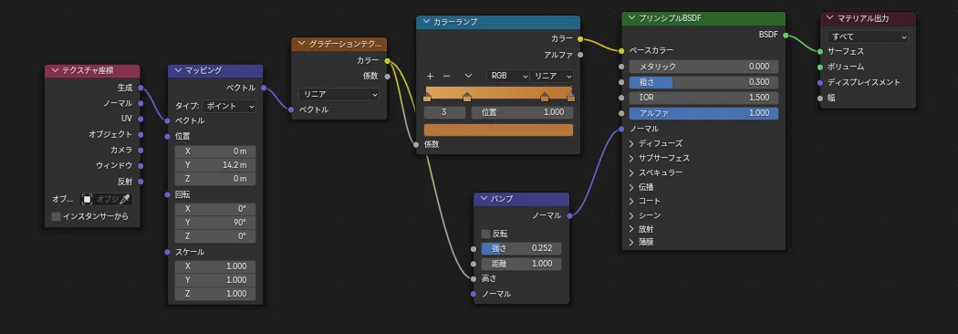The height and width of the screenshot is (334, 958).
Task: Open the すべて target dropdown in マテリアル出力
Action: pyautogui.click(x=867, y=37)
